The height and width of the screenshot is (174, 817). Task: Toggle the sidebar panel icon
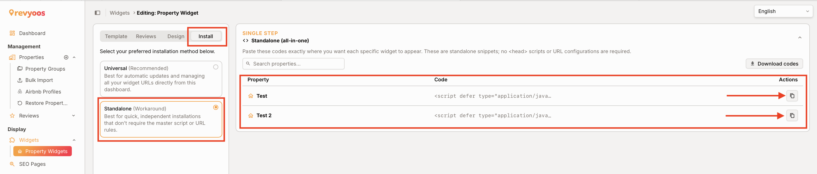pyautogui.click(x=97, y=13)
